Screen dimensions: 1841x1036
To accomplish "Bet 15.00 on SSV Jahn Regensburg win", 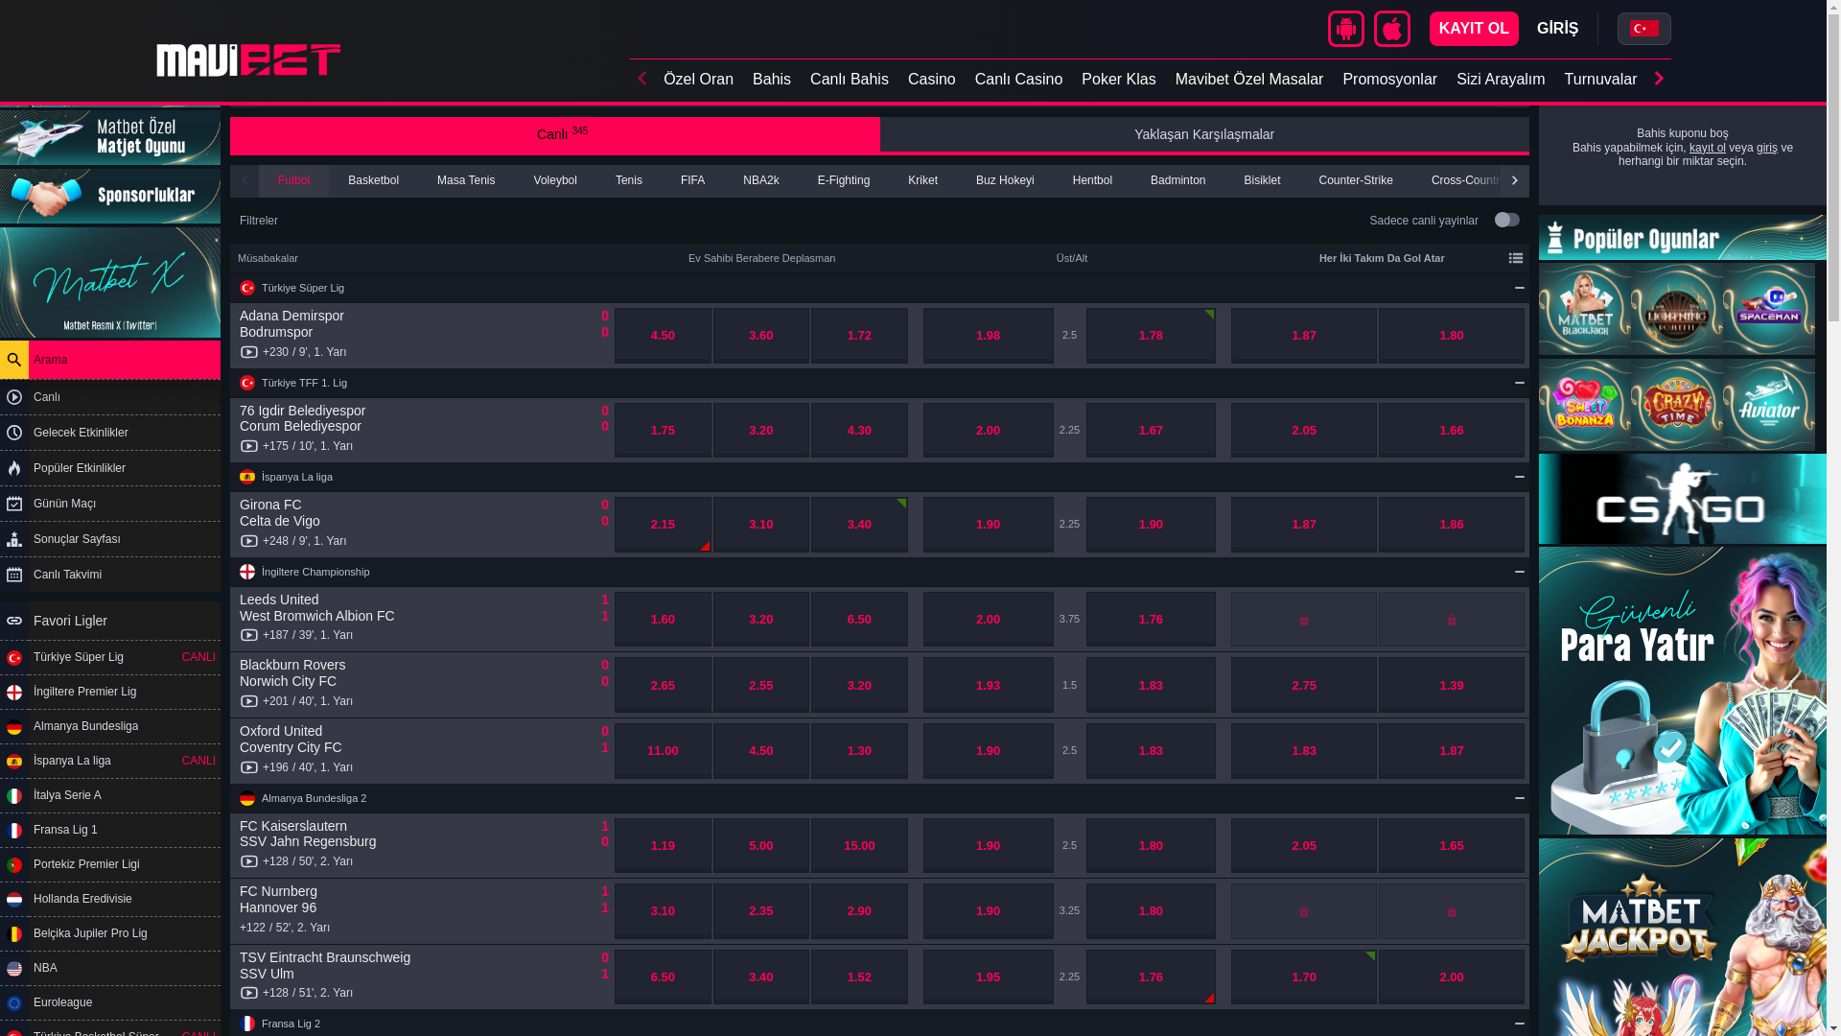I will [x=859, y=846].
